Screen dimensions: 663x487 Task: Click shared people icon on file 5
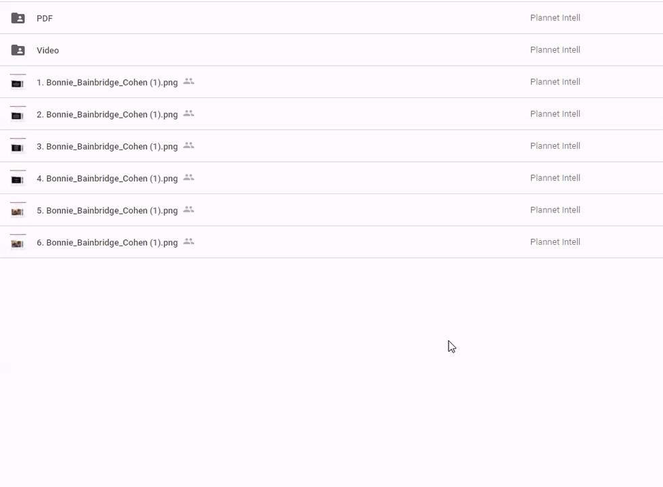coord(189,210)
